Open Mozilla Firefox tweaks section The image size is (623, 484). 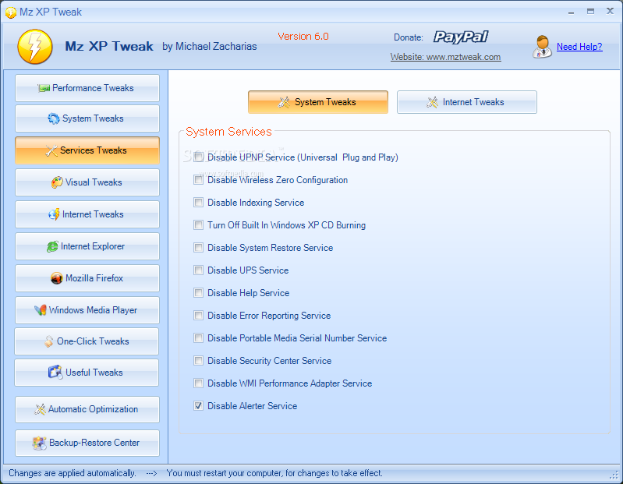coord(87,278)
